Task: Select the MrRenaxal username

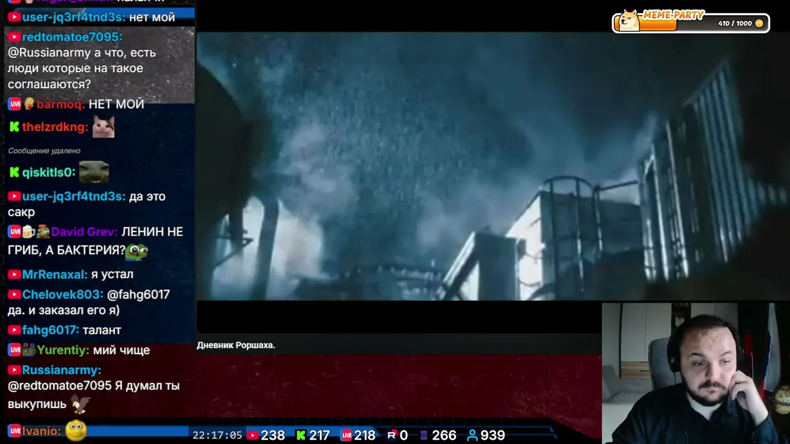Action: (55, 274)
